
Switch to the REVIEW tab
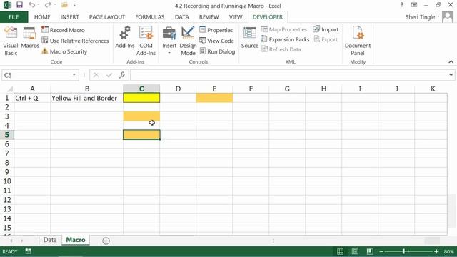209,17
